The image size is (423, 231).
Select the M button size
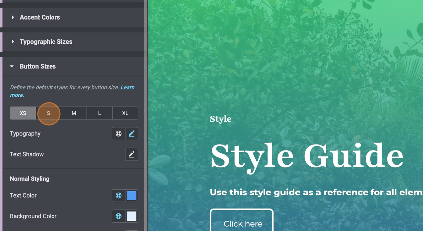(74, 113)
